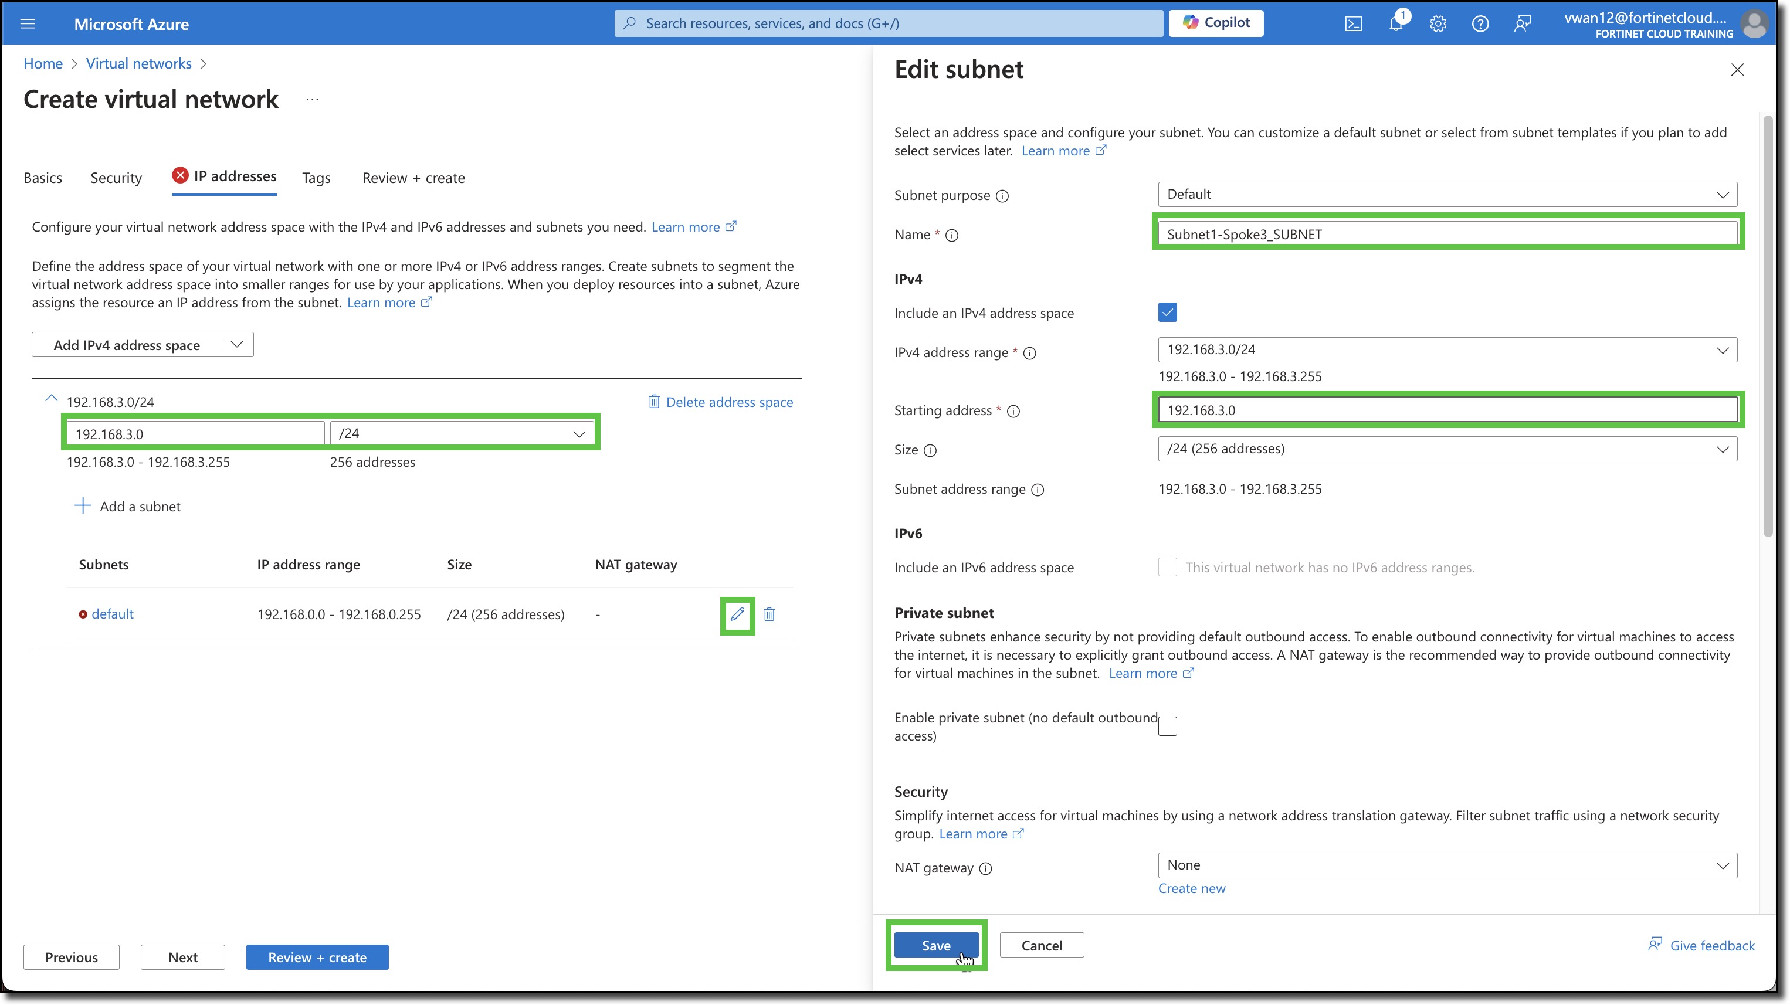
Task: Click Add a subnet
Action: coord(128,505)
